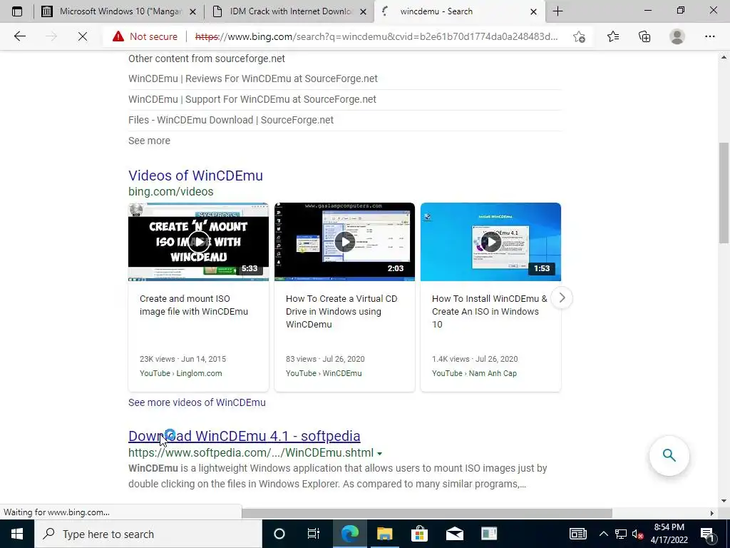Show hidden system tray icons
The width and height of the screenshot is (730, 548).
603,534
